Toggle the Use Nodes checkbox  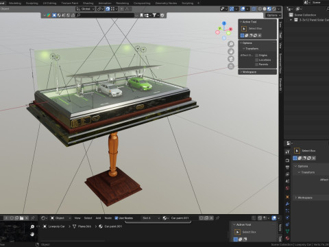tap(117, 218)
